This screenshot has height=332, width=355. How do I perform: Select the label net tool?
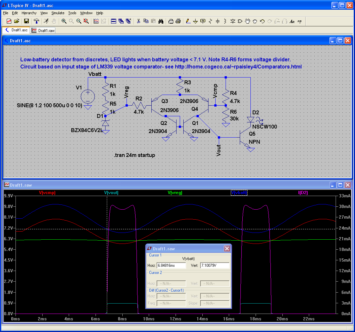pos(203,21)
